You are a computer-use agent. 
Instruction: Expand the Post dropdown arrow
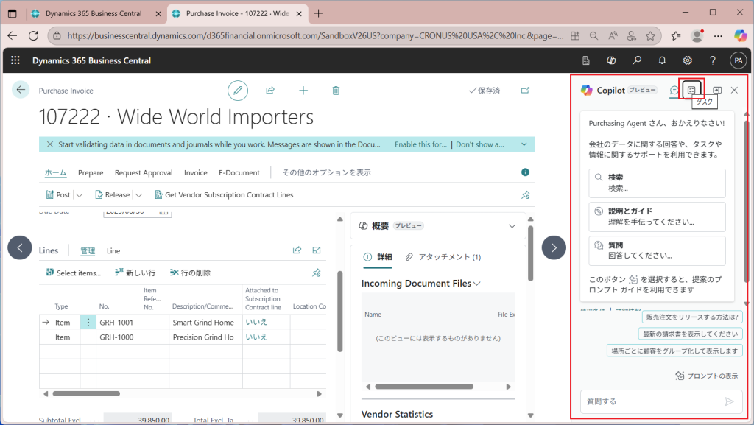[80, 195]
